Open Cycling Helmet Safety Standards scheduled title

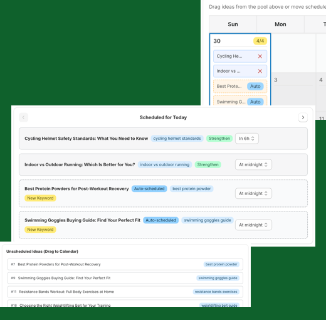87,139
